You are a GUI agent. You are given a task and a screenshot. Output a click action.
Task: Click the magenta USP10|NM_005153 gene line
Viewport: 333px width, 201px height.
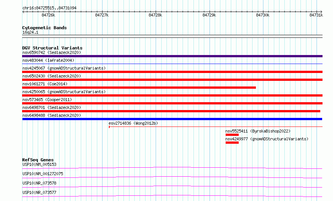click(172, 168)
